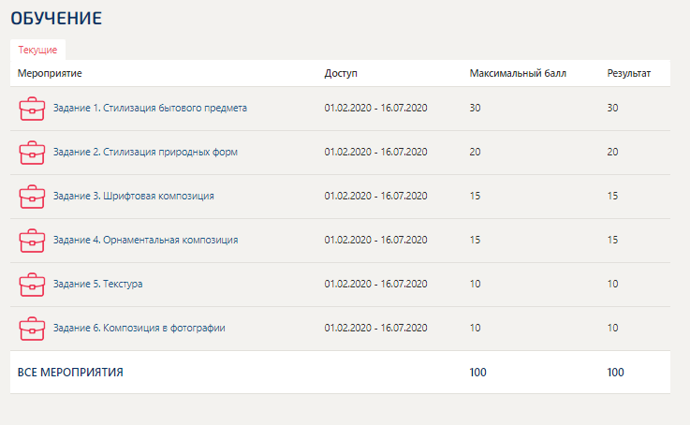Click briefcase icon for Задание 6
The width and height of the screenshot is (690, 425).
pyautogui.click(x=32, y=329)
